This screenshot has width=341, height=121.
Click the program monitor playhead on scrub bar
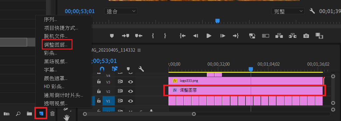(217, 21)
